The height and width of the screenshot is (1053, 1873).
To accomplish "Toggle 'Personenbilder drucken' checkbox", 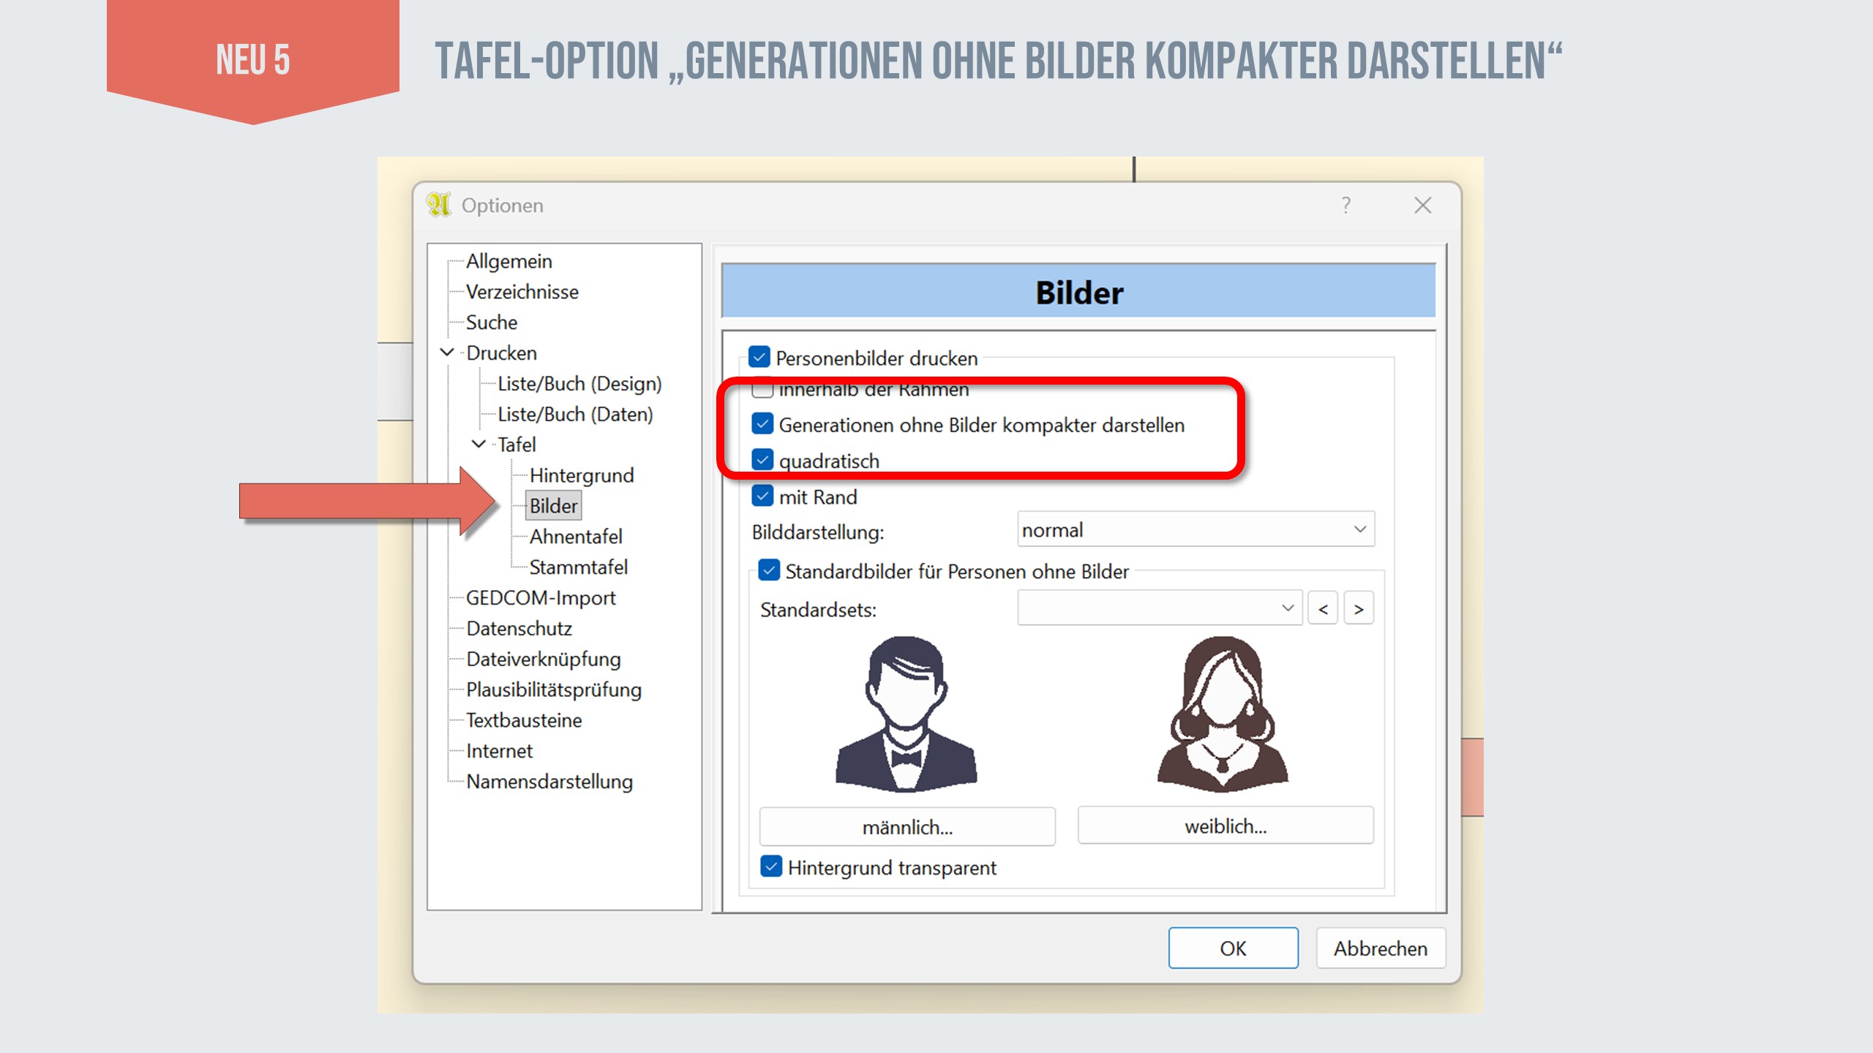I will (759, 358).
